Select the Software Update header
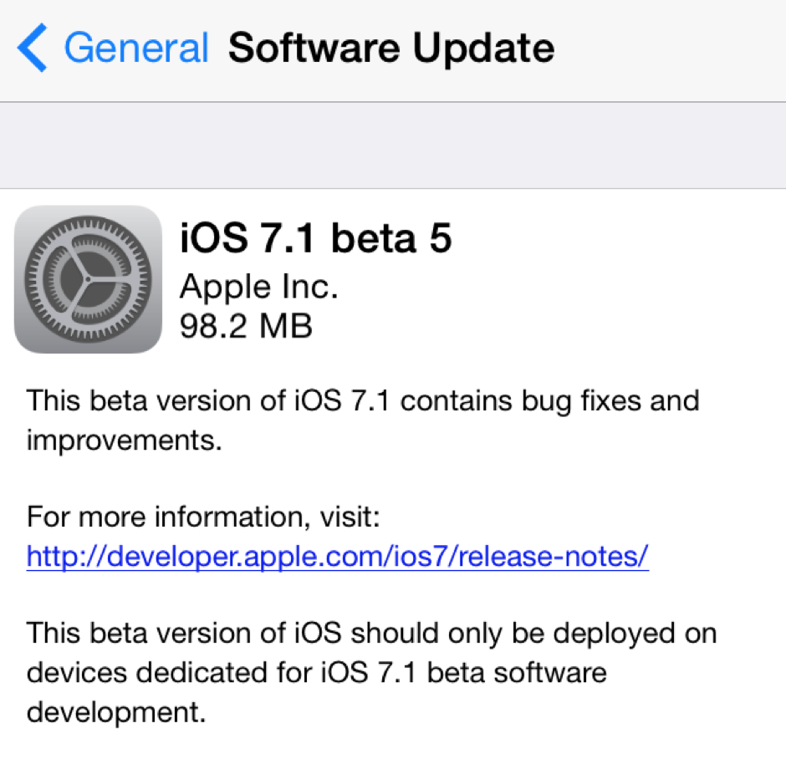786x759 pixels. point(390,48)
